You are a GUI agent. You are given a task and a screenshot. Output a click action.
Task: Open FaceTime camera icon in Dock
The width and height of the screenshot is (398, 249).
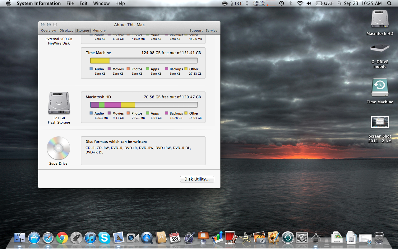pyautogui.click(x=133, y=238)
